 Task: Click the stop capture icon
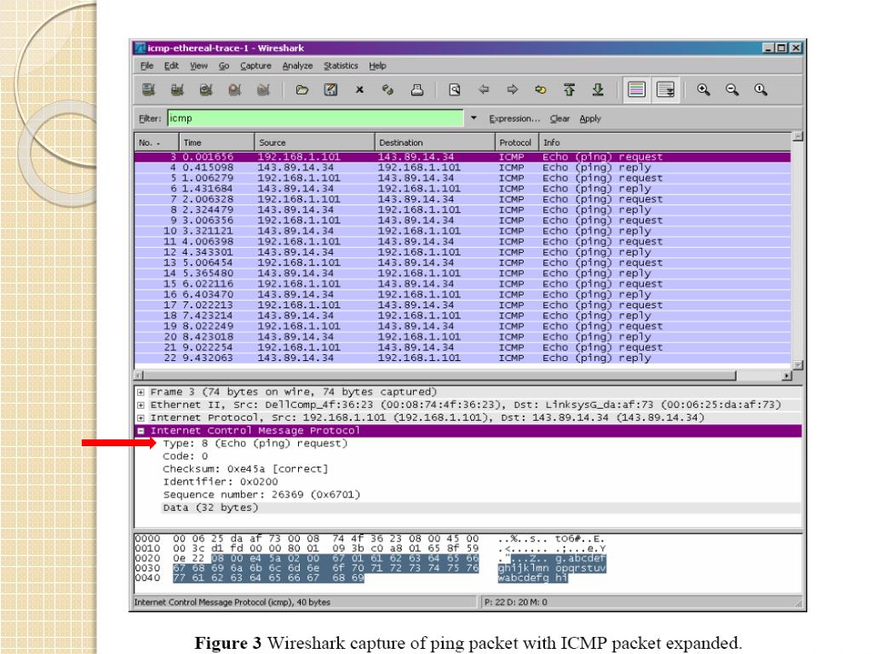(235, 89)
